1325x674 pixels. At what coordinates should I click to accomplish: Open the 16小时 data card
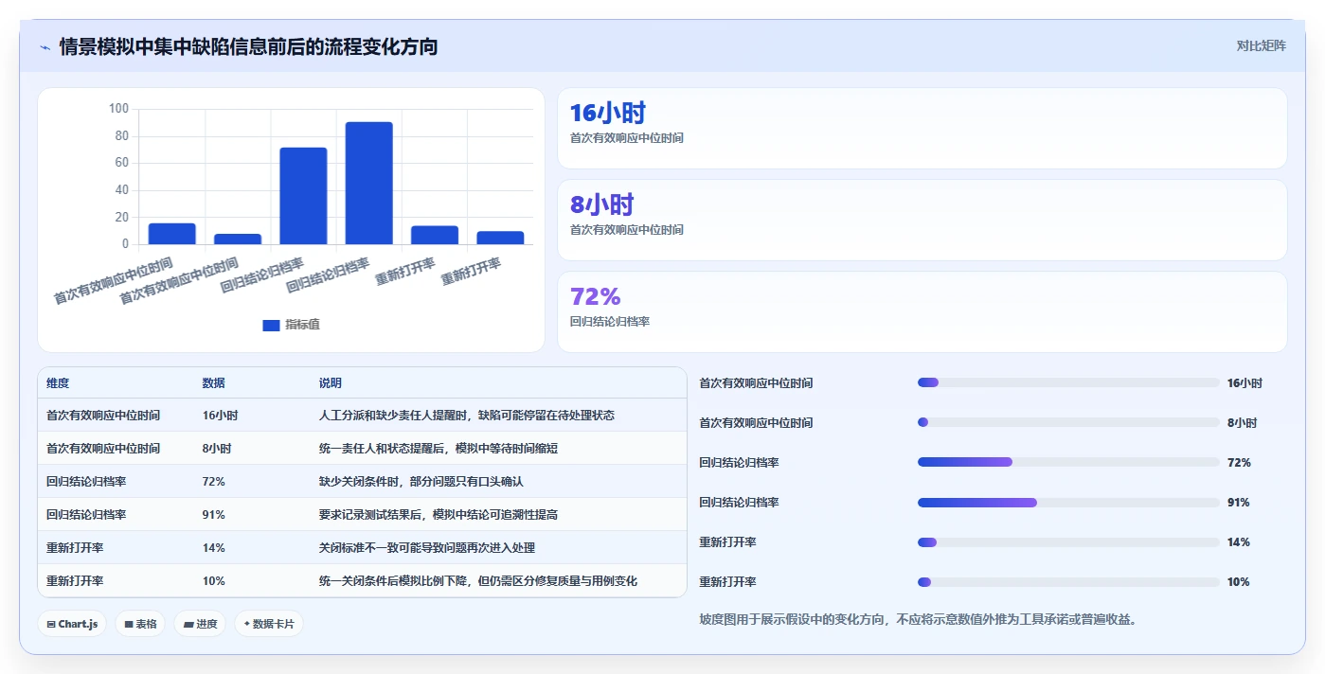[x=922, y=128]
